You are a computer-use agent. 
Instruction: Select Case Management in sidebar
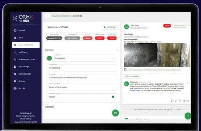[x=26, y=45]
